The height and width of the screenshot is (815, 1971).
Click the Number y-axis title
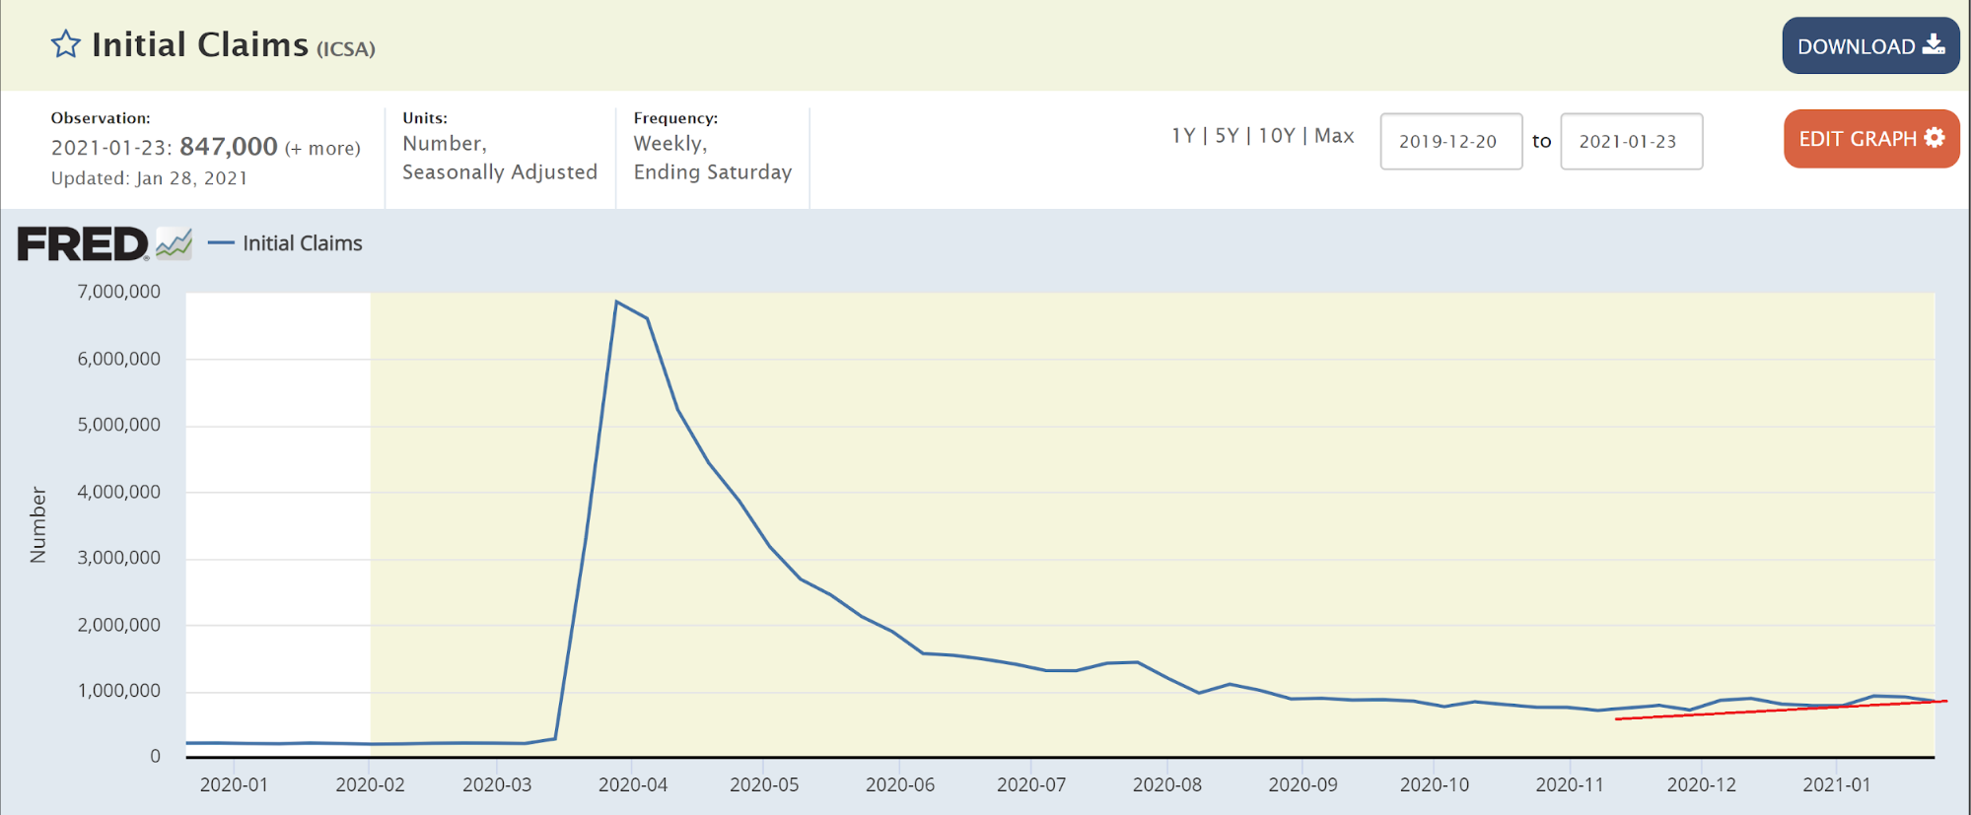[x=38, y=524]
